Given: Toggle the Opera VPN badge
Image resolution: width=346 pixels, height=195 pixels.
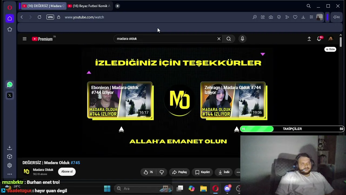Looking at the screenshot, I should click(50, 17).
